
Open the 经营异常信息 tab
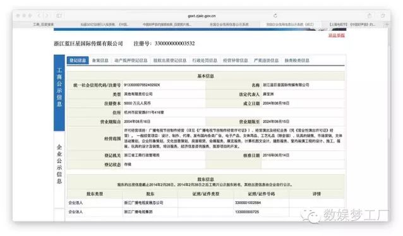pos(236,61)
